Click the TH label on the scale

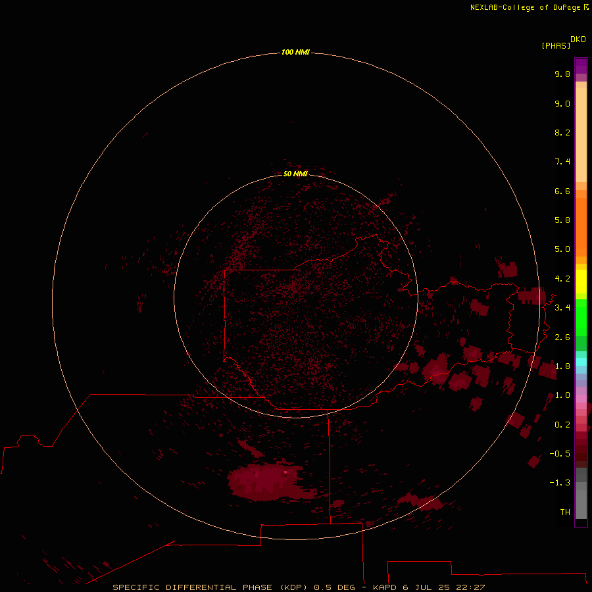(565, 512)
